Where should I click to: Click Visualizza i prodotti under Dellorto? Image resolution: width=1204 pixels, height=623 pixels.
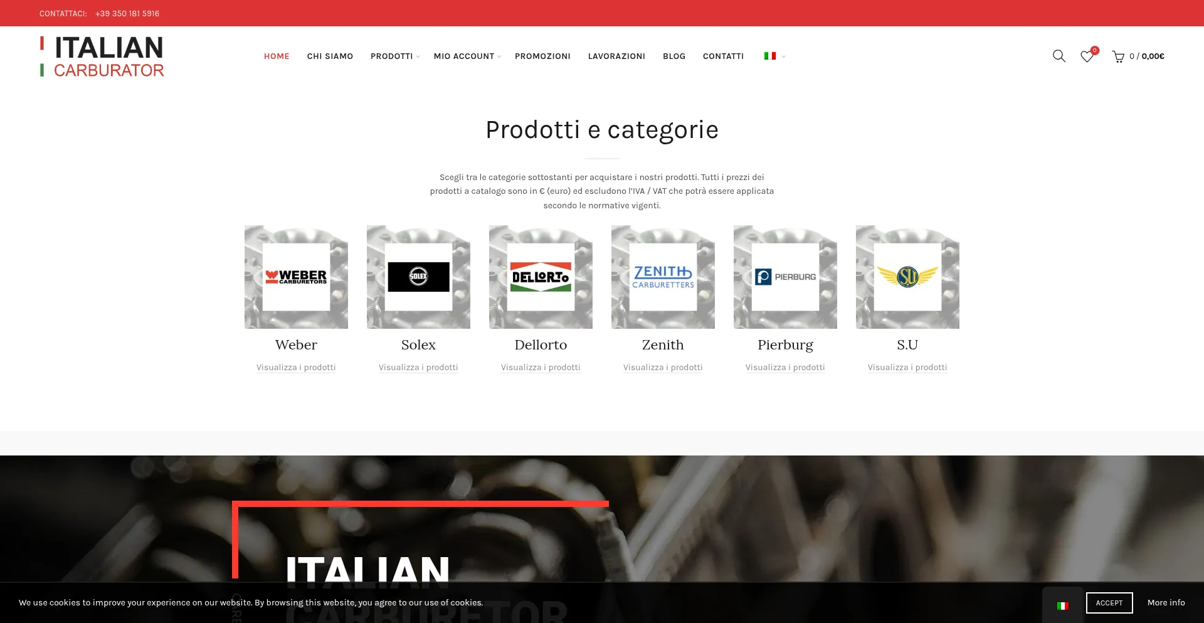(x=541, y=367)
